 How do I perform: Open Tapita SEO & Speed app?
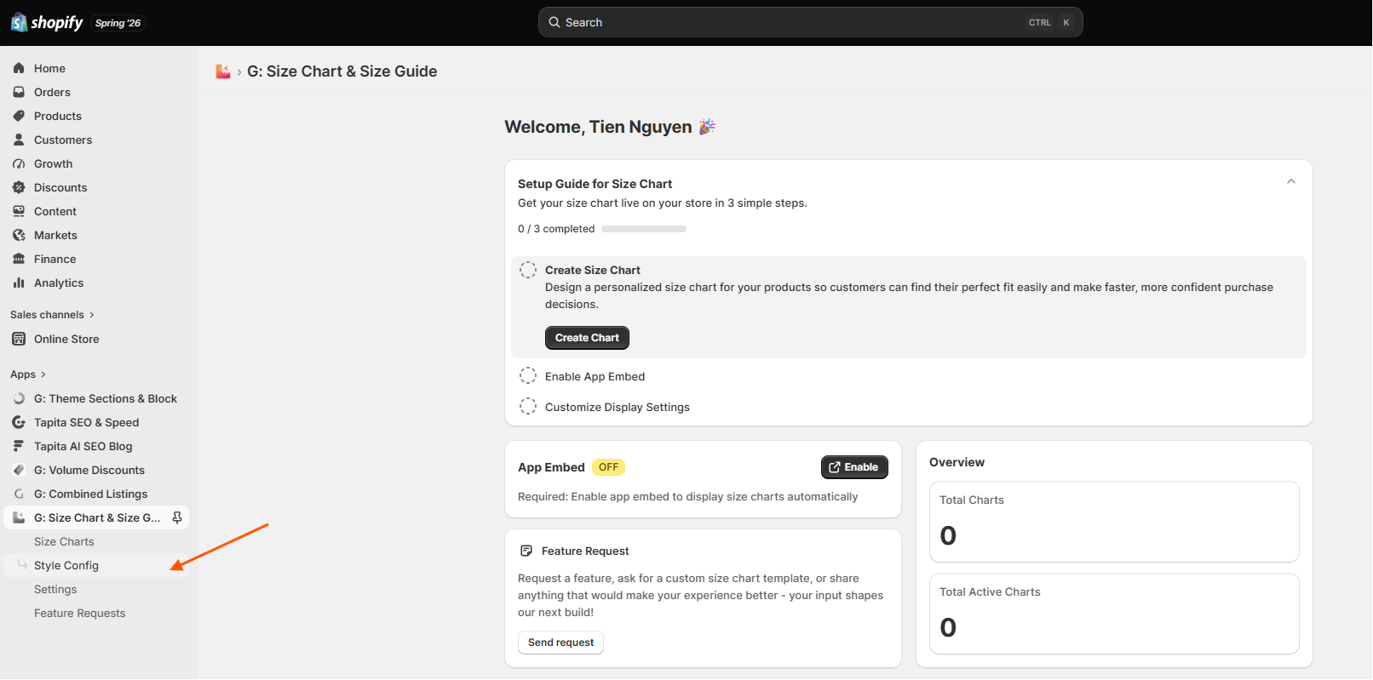pyautogui.click(x=96, y=422)
